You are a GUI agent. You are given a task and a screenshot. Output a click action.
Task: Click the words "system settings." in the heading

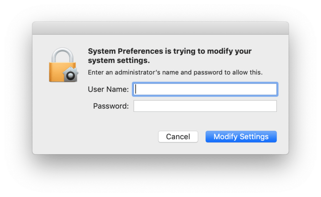click(119, 61)
